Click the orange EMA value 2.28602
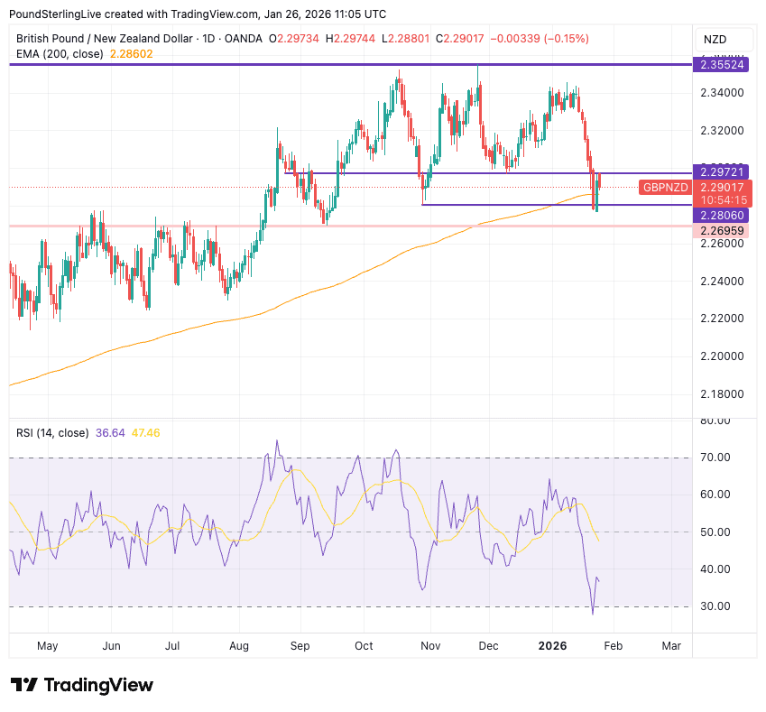This screenshot has height=712, width=766. coord(131,54)
